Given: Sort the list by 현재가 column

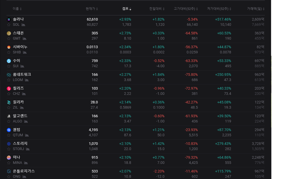Looking at the screenshot, I should click(x=92, y=9).
